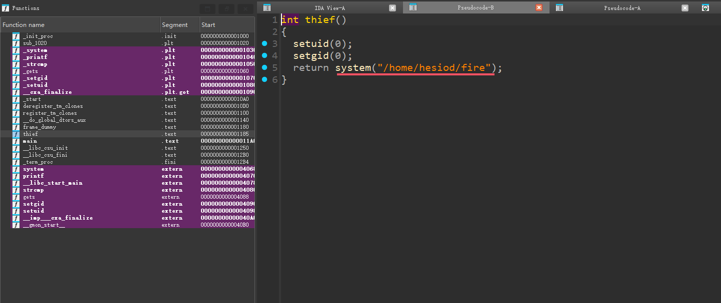Click the function icon beside thief

(x=15, y=134)
